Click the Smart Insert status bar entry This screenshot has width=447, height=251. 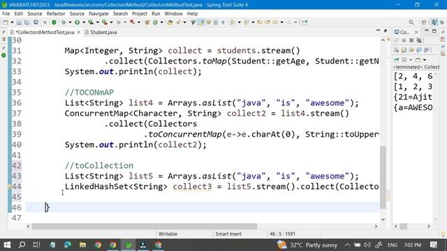pyautogui.click(x=228, y=234)
